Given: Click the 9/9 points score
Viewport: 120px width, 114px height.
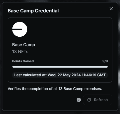Looking at the screenshot, I should [x=105, y=61].
